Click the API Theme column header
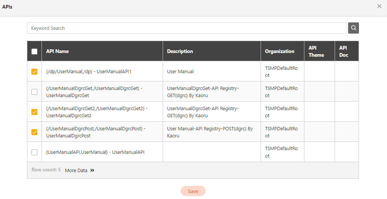Screen dimensions: 387x199 (x=316, y=52)
